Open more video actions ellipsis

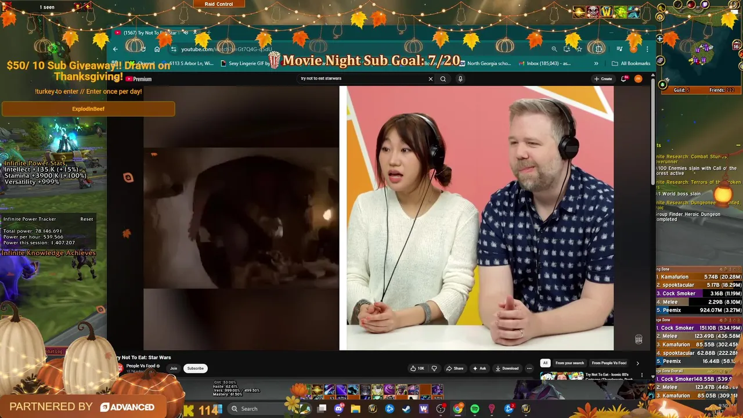coord(529,368)
